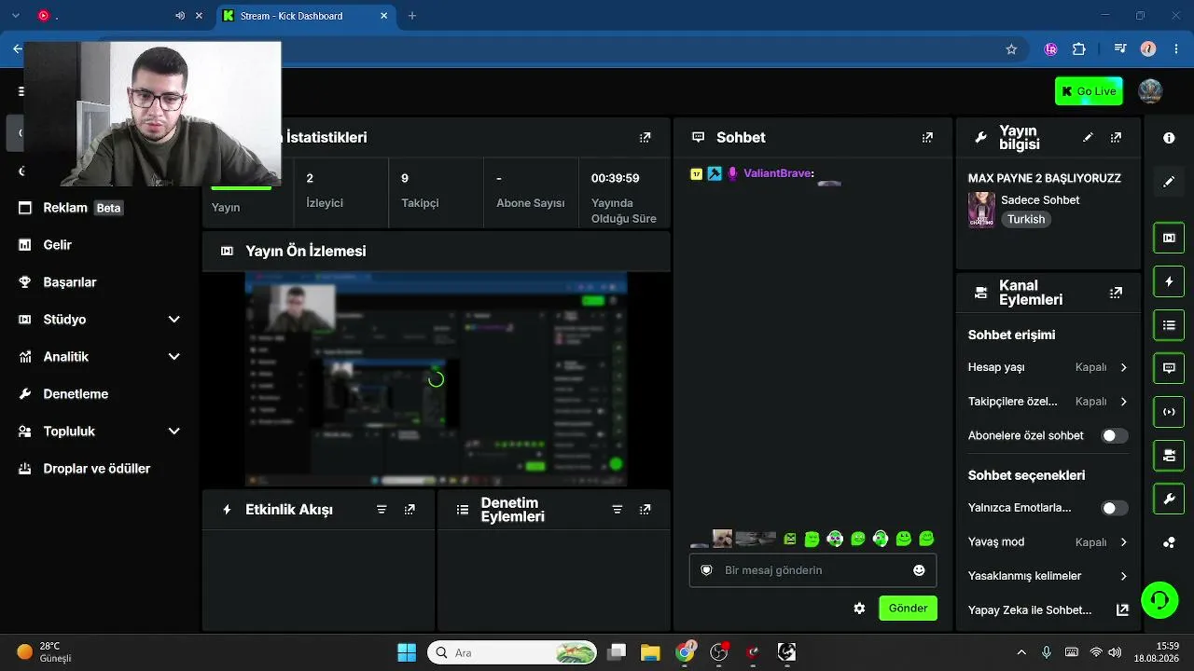
Task: Pop out the Yayın bilgisi panel
Action: tap(1116, 137)
